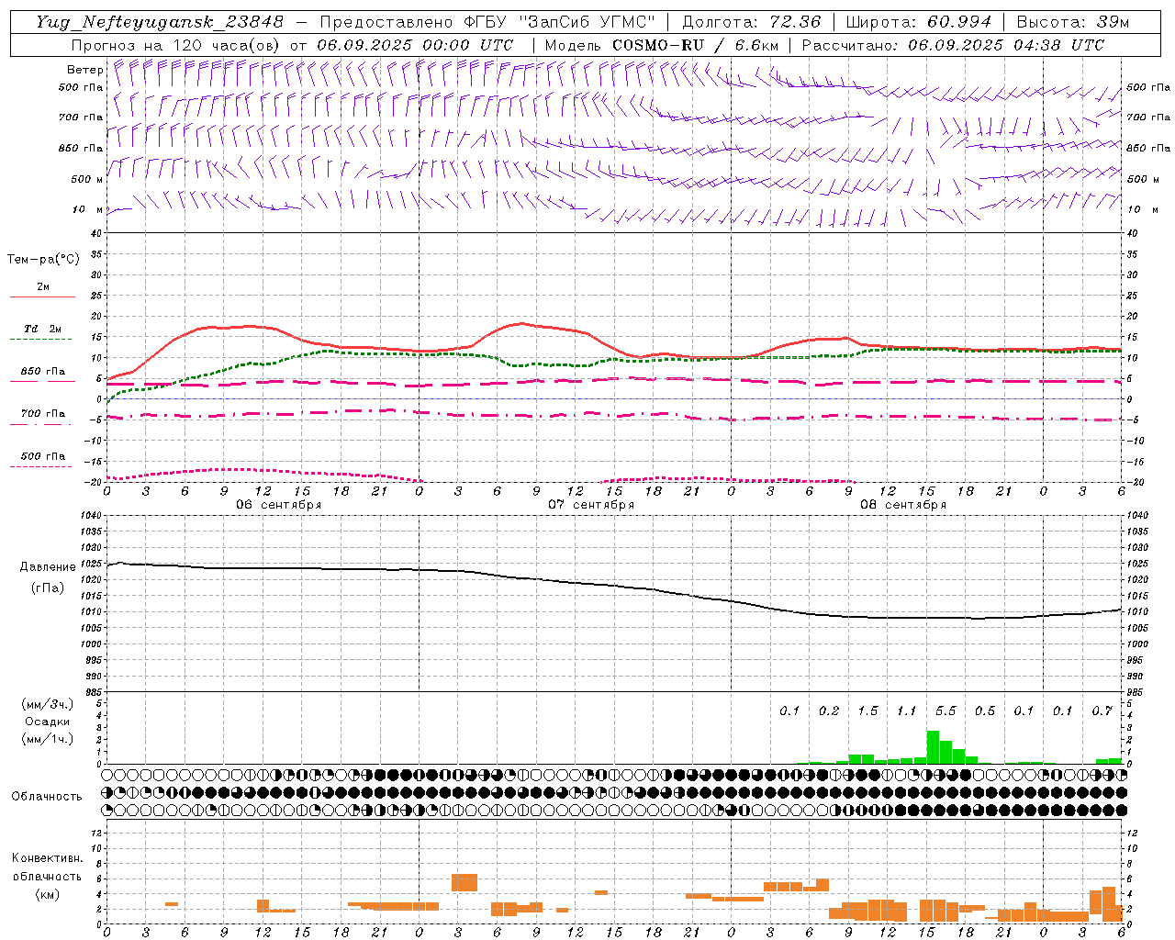Click the Рассчитано: 06.09.2025 04:38 UTC text
The image size is (1175, 940).
(x=953, y=45)
